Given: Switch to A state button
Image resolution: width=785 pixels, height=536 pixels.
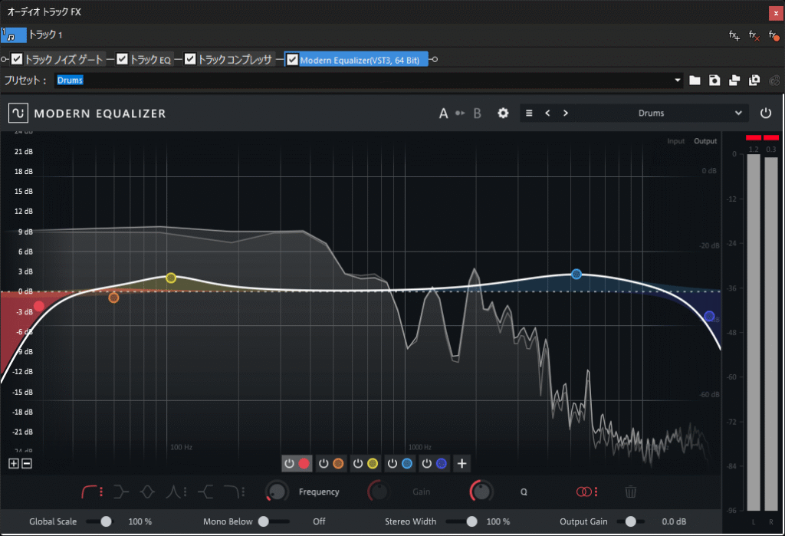Looking at the screenshot, I should 443,113.
